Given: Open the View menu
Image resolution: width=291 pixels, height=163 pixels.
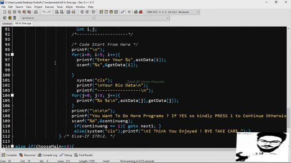Looking at the screenshot, I should 28,7.
